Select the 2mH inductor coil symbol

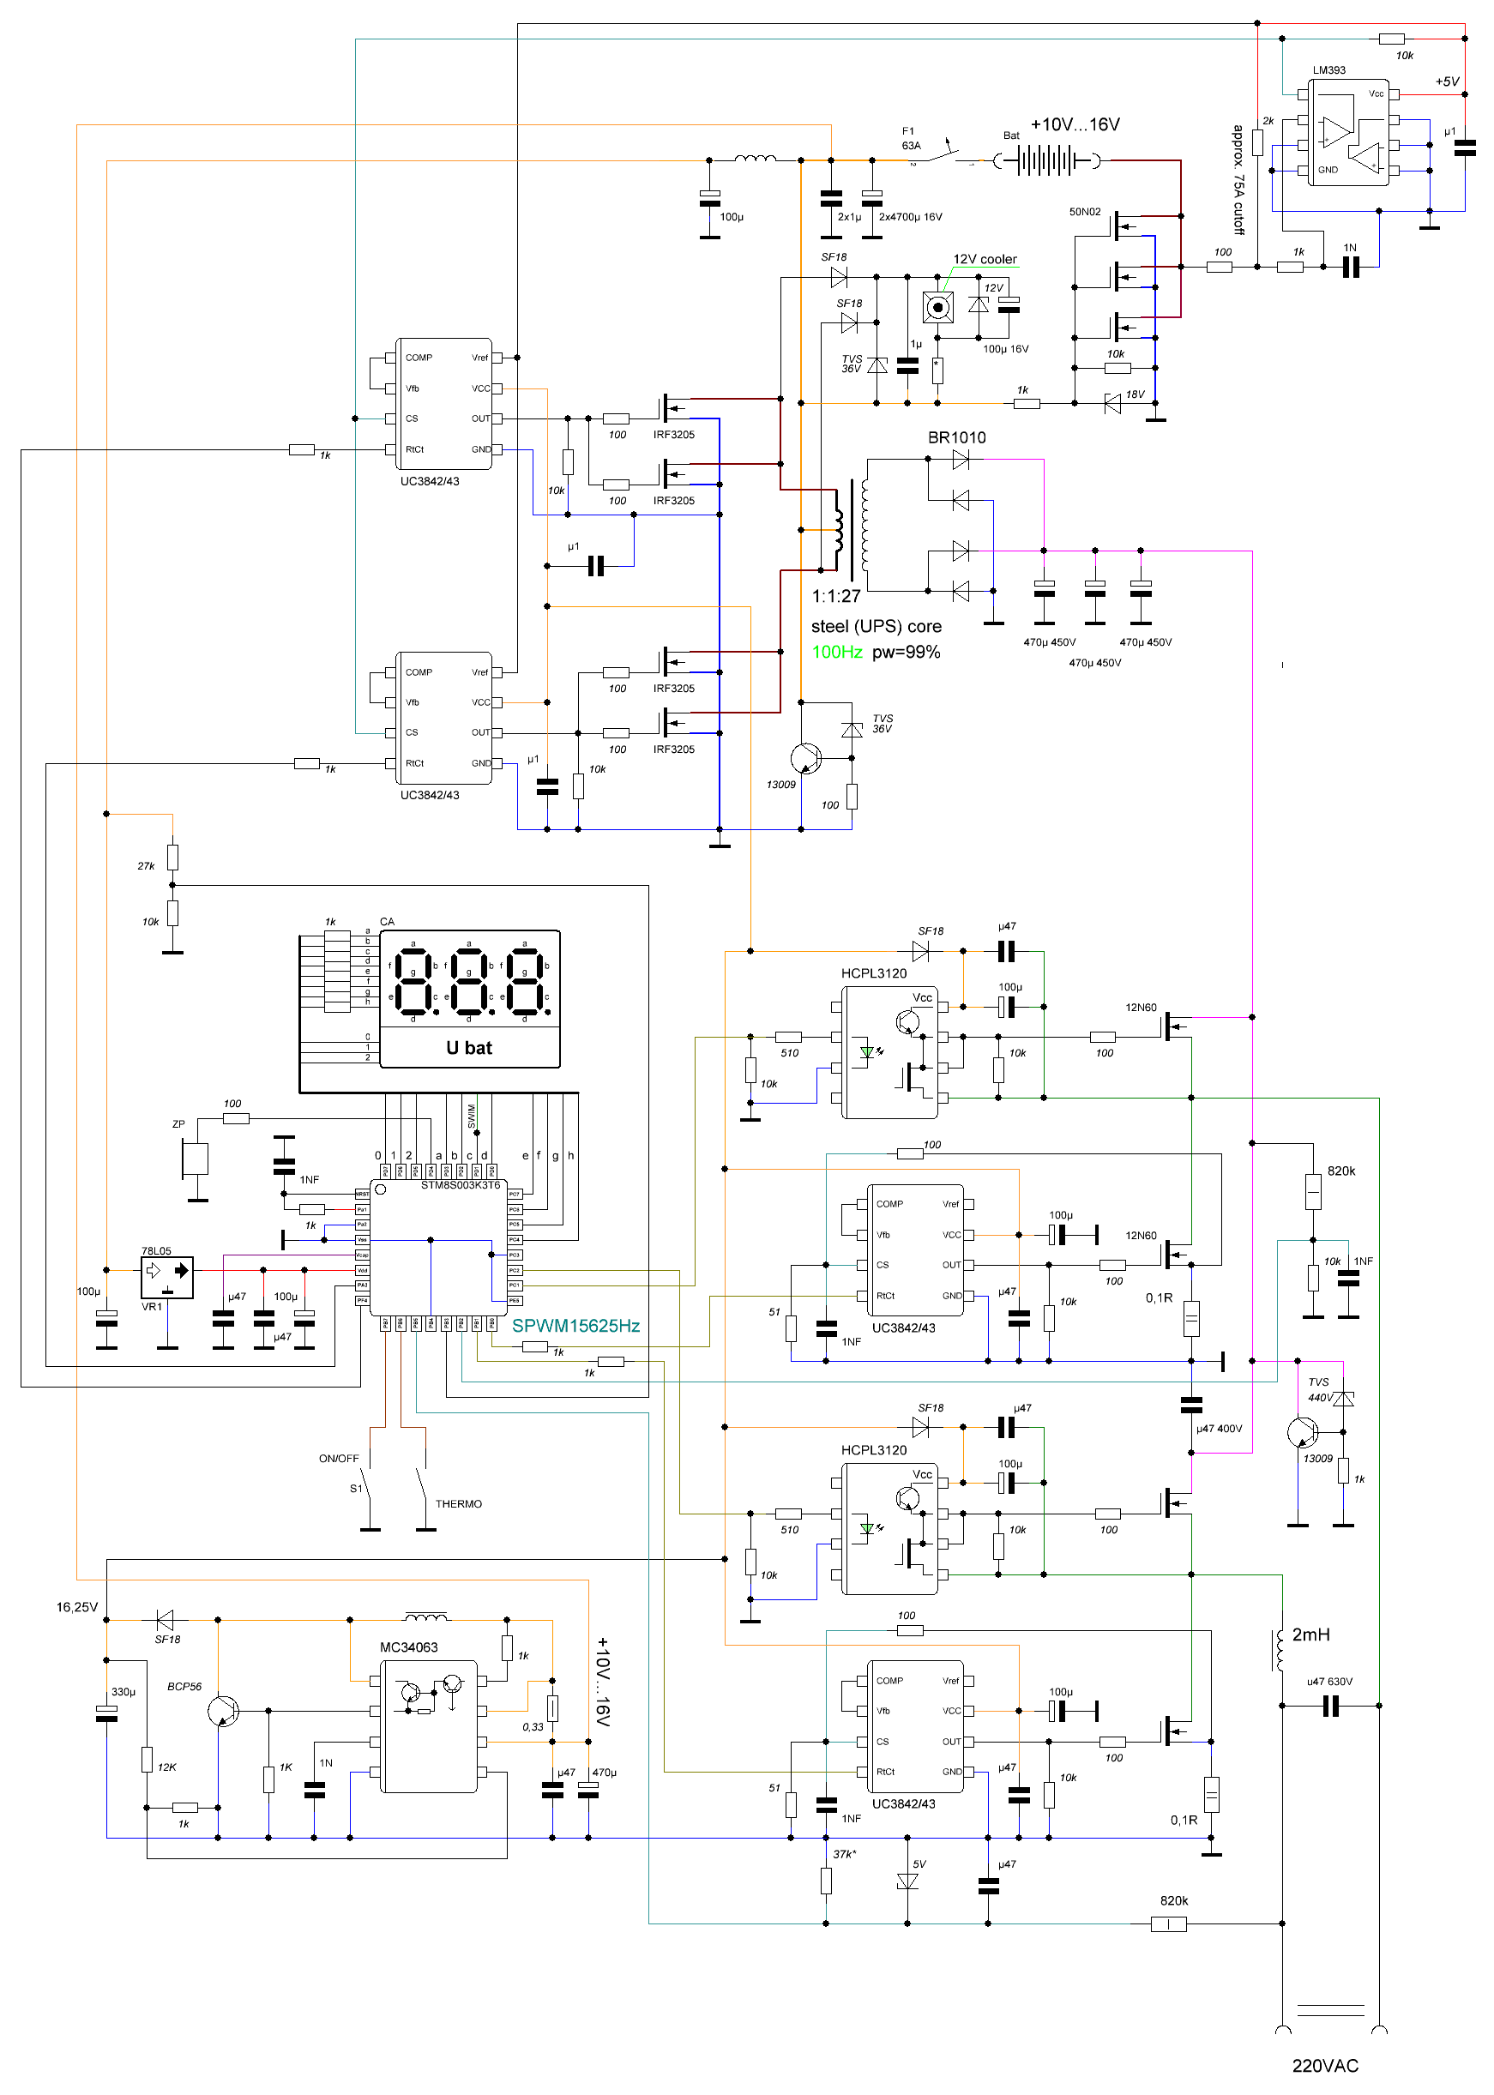[x=1279, y=1651]
